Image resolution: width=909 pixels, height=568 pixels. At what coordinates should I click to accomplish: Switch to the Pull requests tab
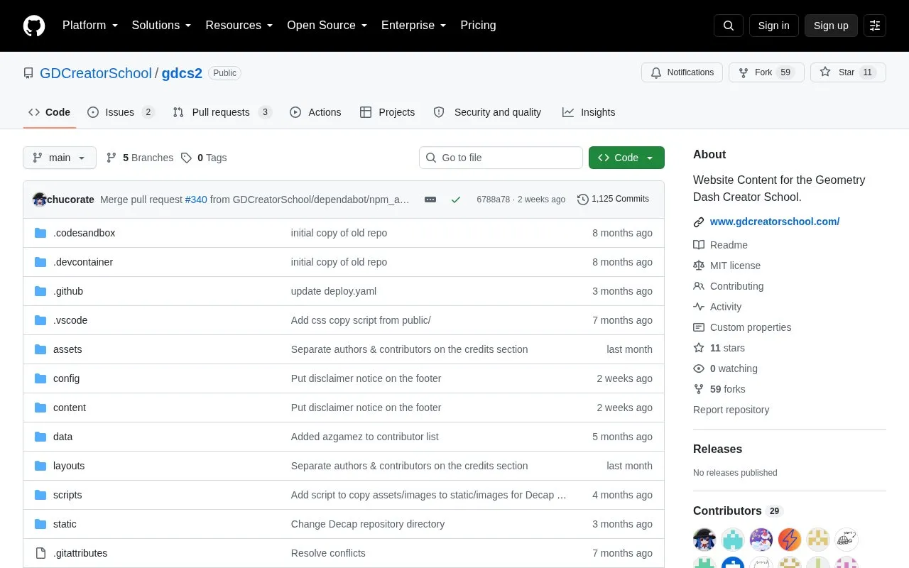point(222,112)
